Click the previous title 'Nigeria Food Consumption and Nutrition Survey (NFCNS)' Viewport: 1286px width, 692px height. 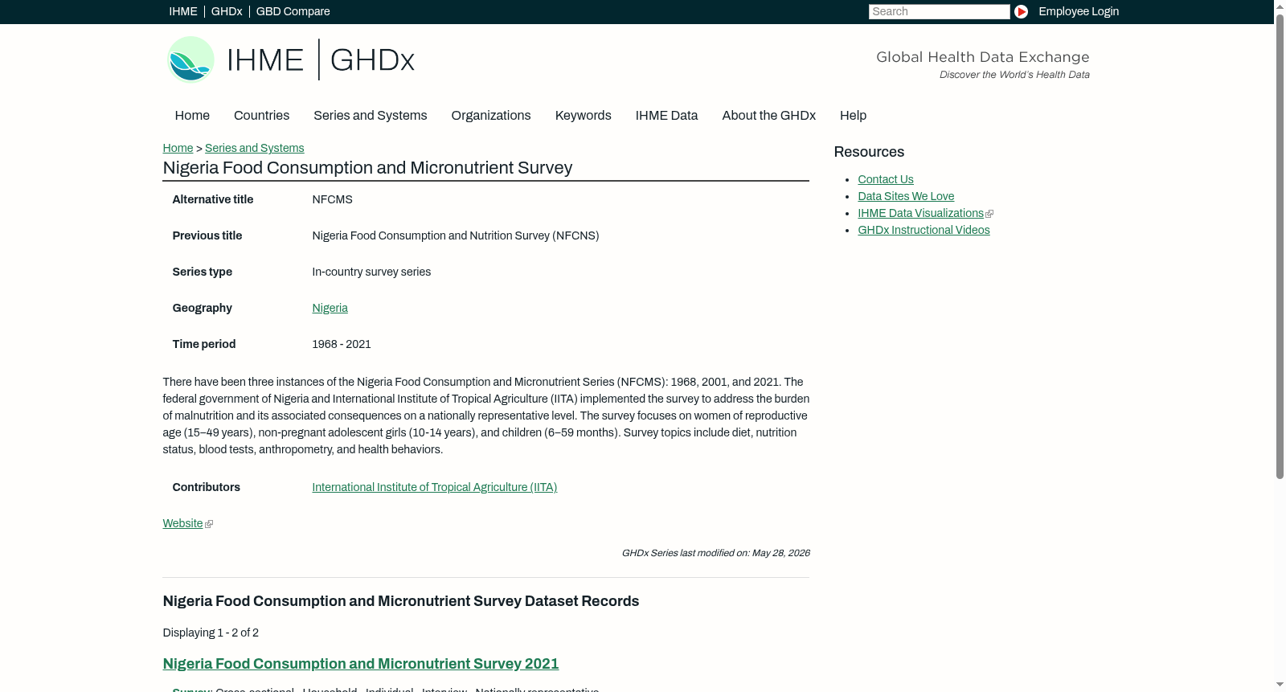[x=456, y=235]
